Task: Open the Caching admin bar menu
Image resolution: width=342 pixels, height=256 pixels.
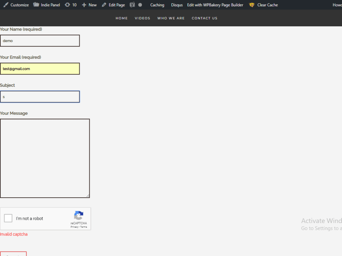Action: coord(157,5)
